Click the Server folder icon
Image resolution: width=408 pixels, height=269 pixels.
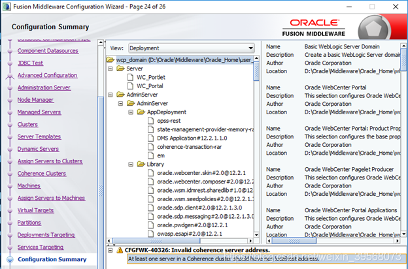pos(120,69)
